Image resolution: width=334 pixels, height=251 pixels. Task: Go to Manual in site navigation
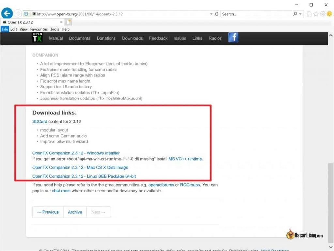pos(56,38)
